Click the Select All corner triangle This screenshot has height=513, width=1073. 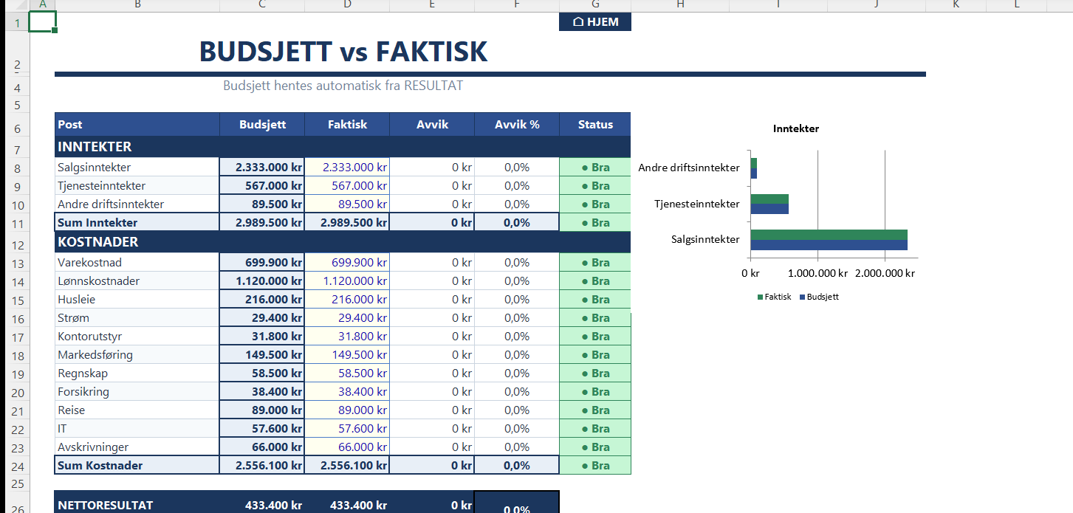click(x=15, y=5)
